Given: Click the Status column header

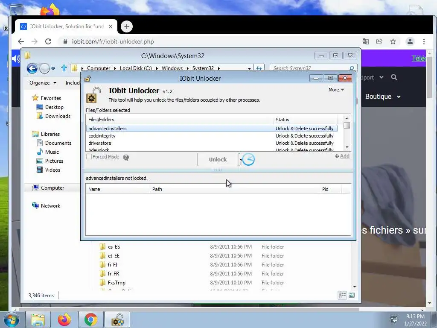Looking at the screenshot, I should tap(305, 120).
